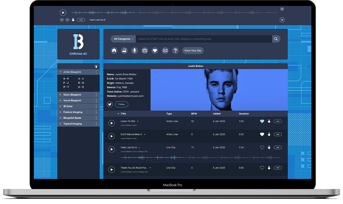Download Listen To Win
Image resolution: width=343 pixels, height=204 pixels.
pos(269,121)
